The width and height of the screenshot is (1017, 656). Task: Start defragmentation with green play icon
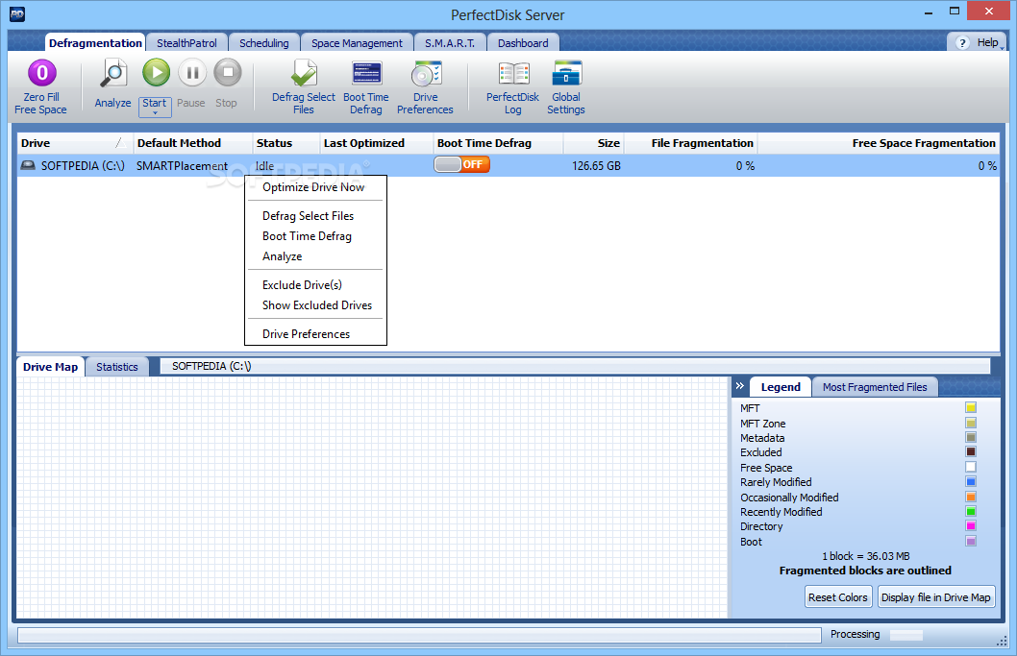(x=157, y=72)
